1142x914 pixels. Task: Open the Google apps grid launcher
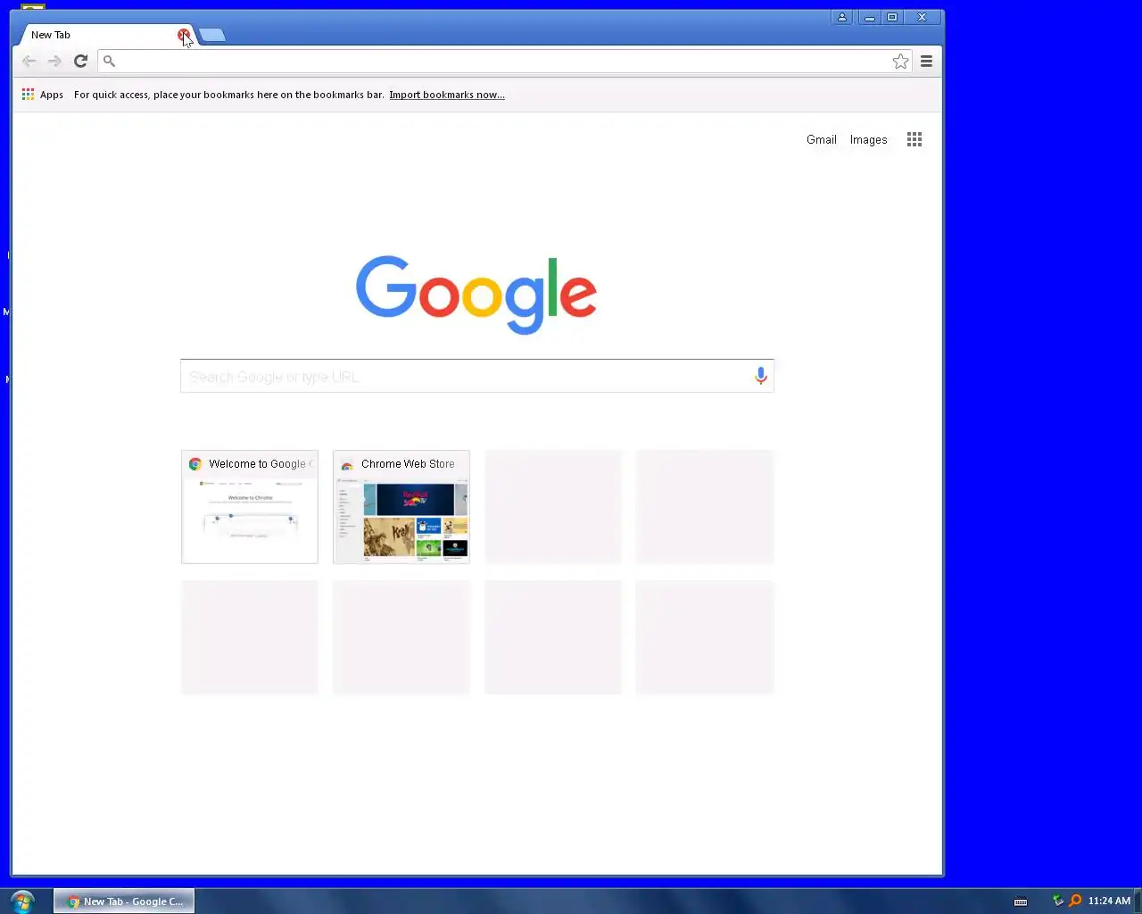click(x=914, y=139)
